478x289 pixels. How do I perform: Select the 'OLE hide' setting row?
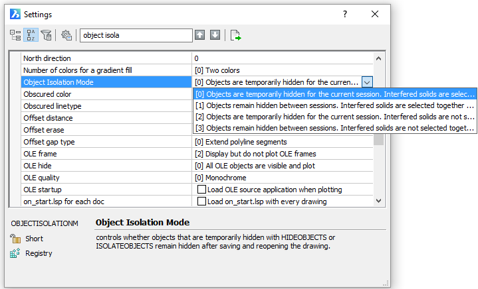pyautogui.click(x=106, y=166)
